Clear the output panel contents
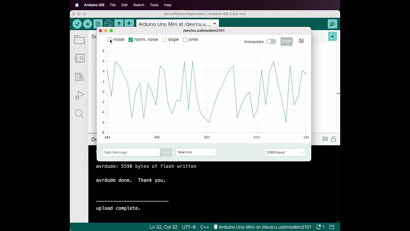 click(x=325, y=139)
